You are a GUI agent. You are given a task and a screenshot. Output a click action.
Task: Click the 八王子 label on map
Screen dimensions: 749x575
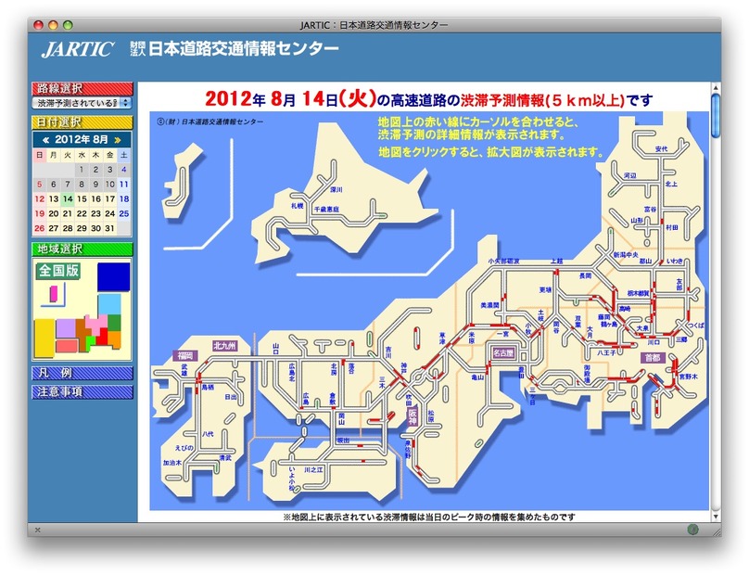[606, 352]
